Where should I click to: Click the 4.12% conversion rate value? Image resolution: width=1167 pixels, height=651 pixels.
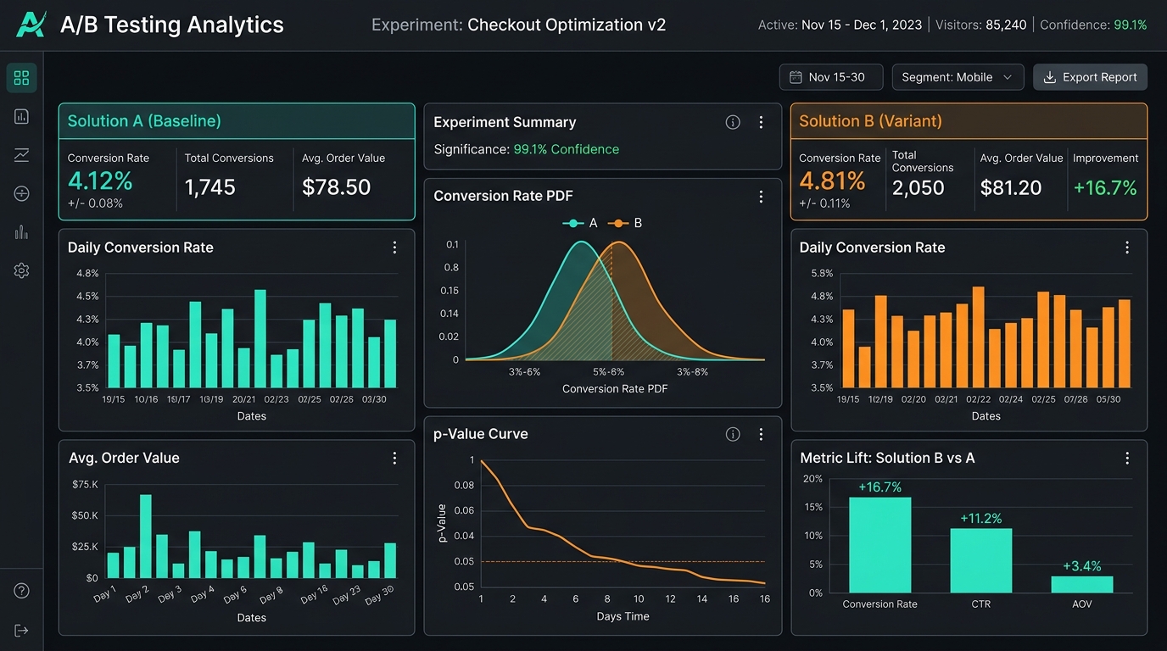[100, 181]
